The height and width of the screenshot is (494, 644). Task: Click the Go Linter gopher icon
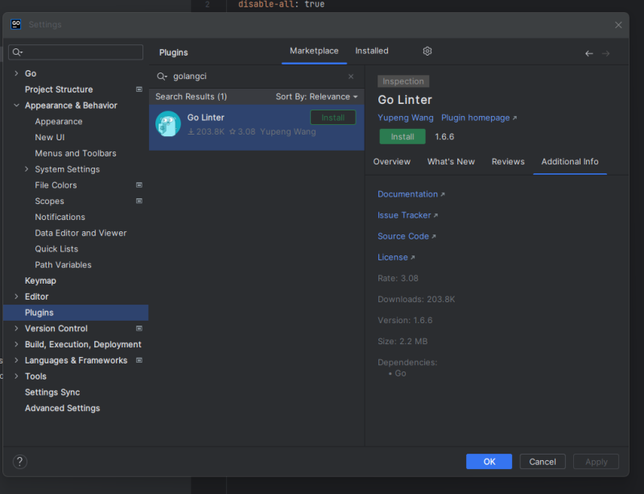[x=168, y=124]
